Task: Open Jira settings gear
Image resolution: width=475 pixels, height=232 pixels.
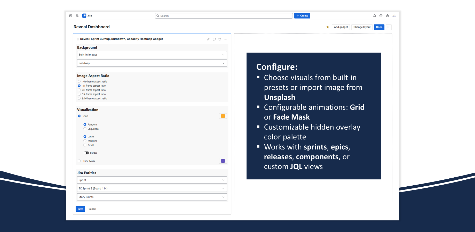Action: (x=387, y=16)
